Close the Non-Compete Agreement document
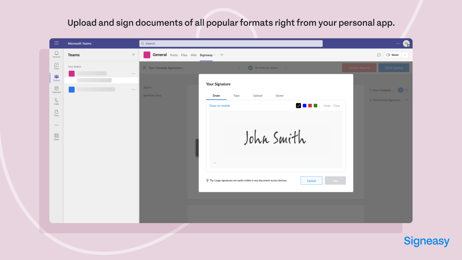 [x=144, y=68]
